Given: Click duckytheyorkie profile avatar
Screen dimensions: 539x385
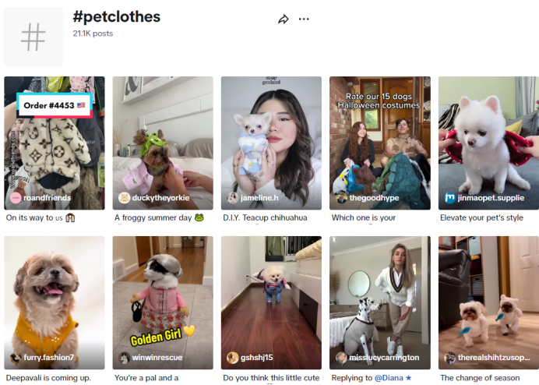Looking at the screenshot, I should tap(124, 198).
